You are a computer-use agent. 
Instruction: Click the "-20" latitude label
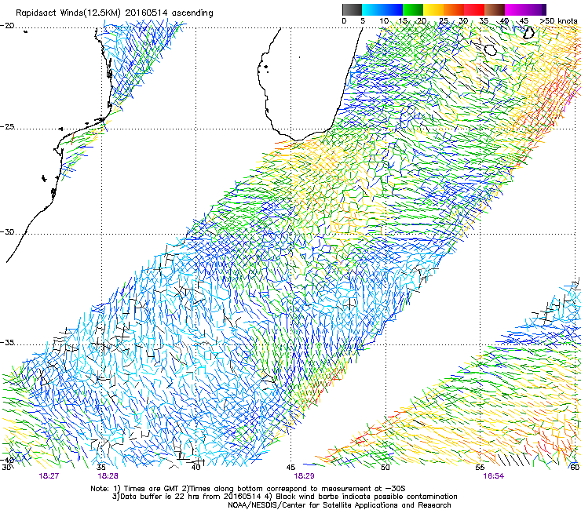[x=7, y=26]
